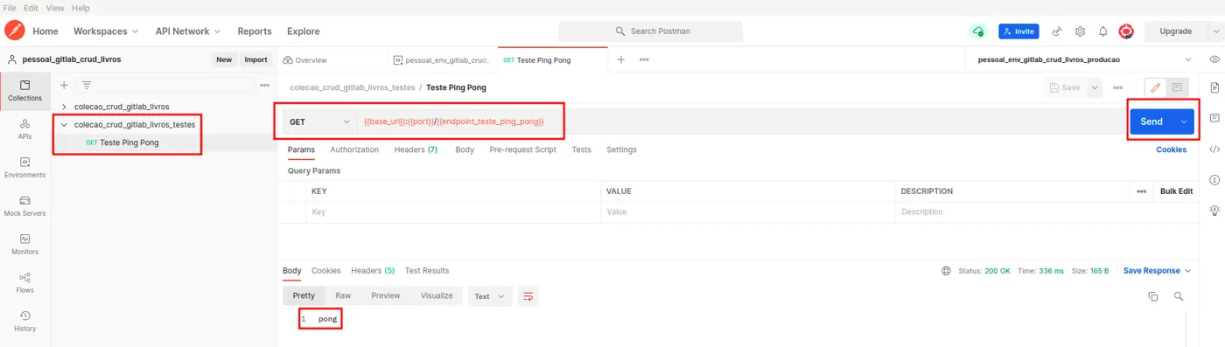Open the View menu
The height and width of the screenshot is (347, 1225).
click(x=54, y=8)
